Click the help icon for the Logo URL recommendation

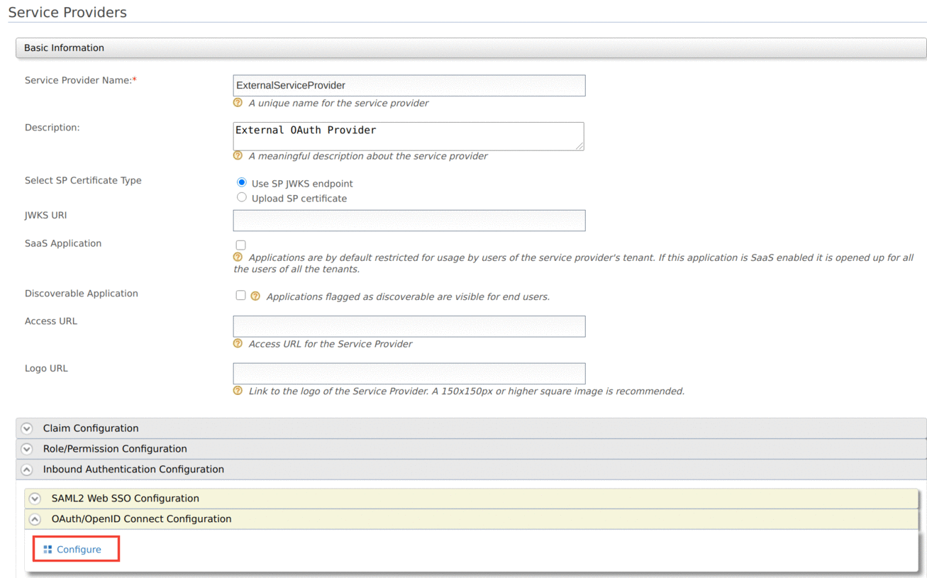pyautogui.click(x=238, y=391)
